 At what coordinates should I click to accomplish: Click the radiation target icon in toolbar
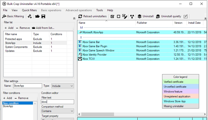pyautogui.click(x=132, y=16)
